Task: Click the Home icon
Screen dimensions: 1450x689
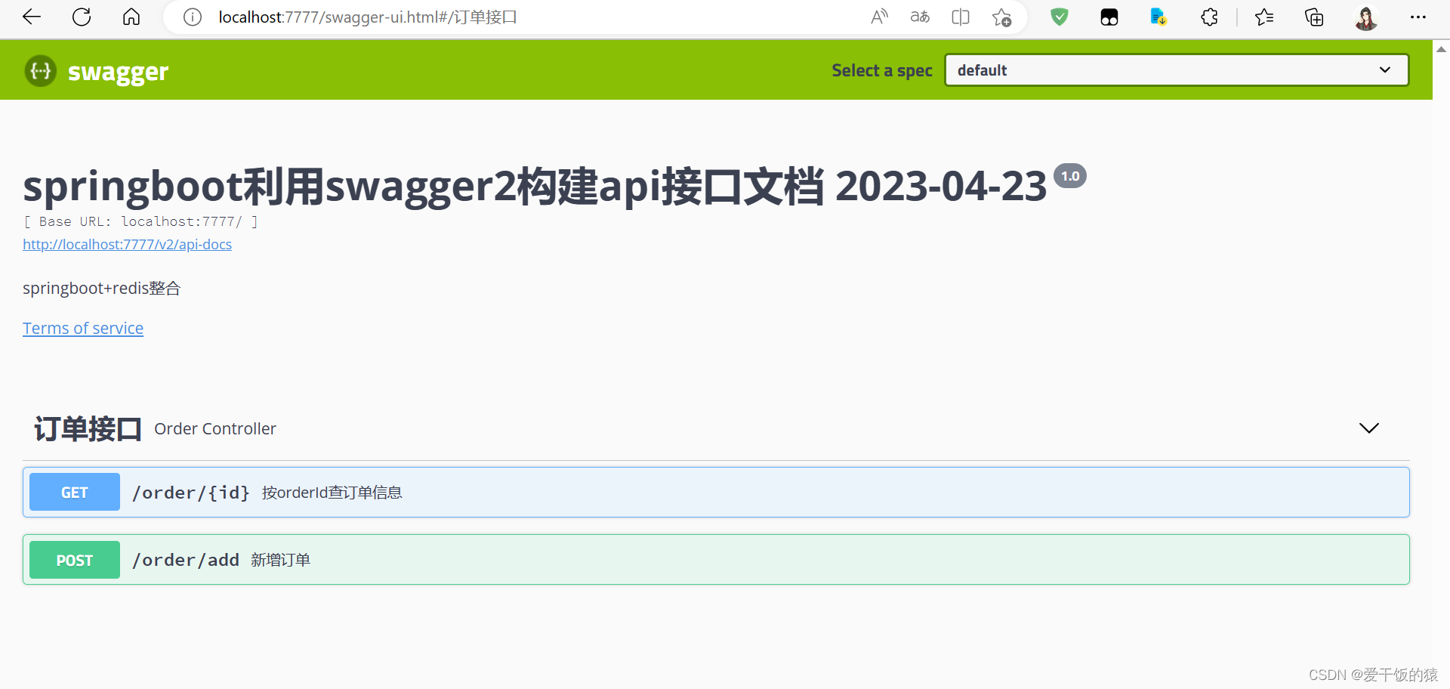Action: click(131, 17)
